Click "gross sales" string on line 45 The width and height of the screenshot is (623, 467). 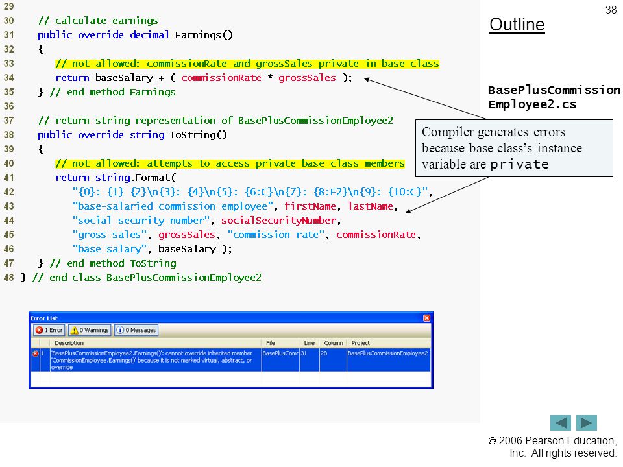[110, 235]
